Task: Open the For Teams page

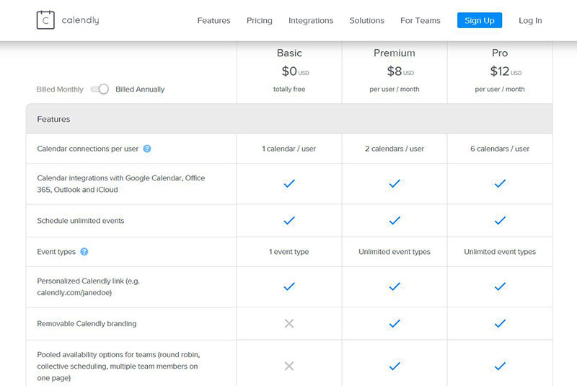Action: pyautogui.click(x=420, y=21)
